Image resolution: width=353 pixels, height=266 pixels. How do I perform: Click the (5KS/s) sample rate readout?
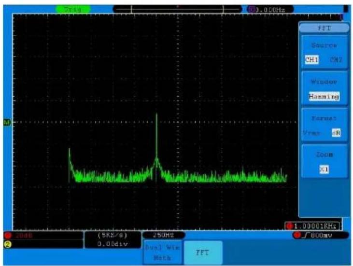tap(113, 236)
